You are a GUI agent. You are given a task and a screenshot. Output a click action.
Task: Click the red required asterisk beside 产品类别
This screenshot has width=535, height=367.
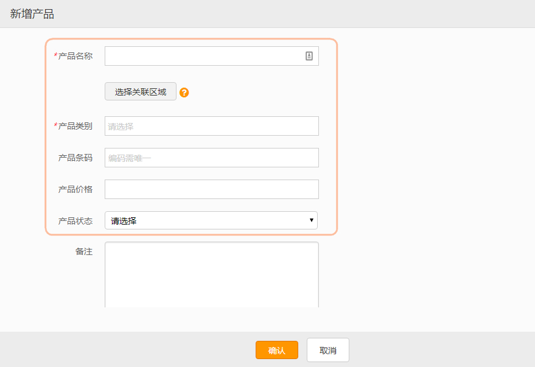pyautogui.click(x=55, y=125)
